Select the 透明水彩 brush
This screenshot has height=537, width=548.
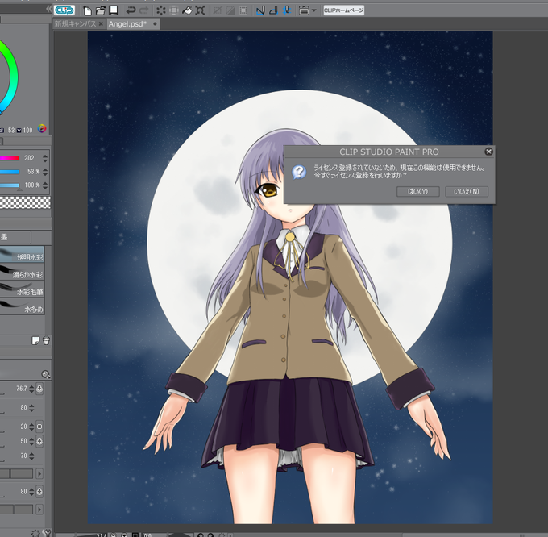tap(22, 255)
